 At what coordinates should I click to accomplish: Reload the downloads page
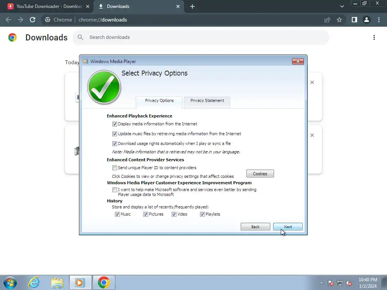[33, 20]
